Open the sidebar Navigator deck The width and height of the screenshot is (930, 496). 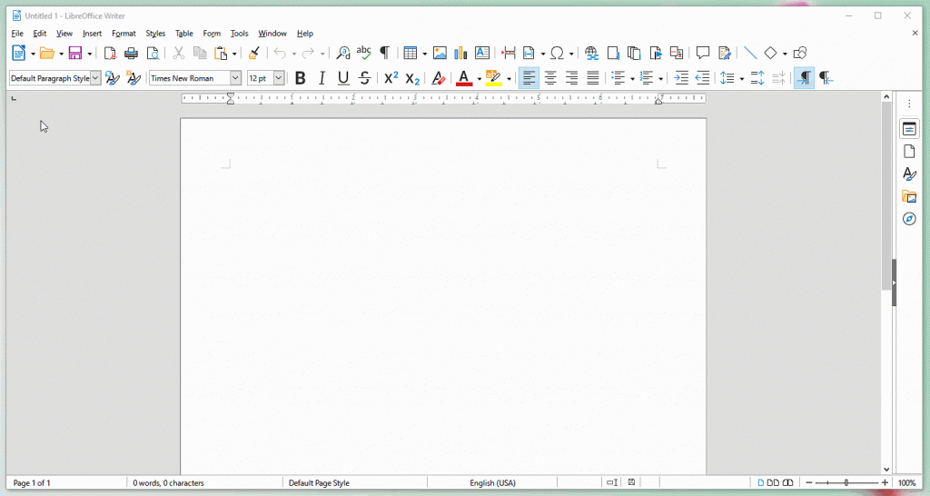(x=909, y=219)
